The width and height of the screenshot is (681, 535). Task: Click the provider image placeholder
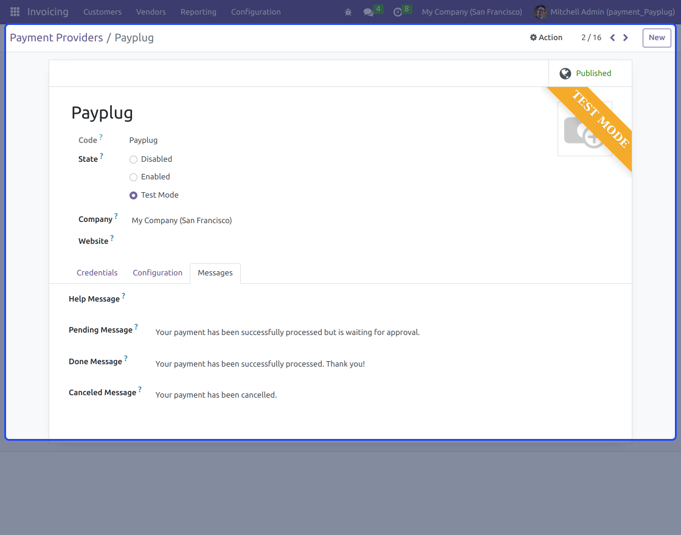click(x=584, y=129)
